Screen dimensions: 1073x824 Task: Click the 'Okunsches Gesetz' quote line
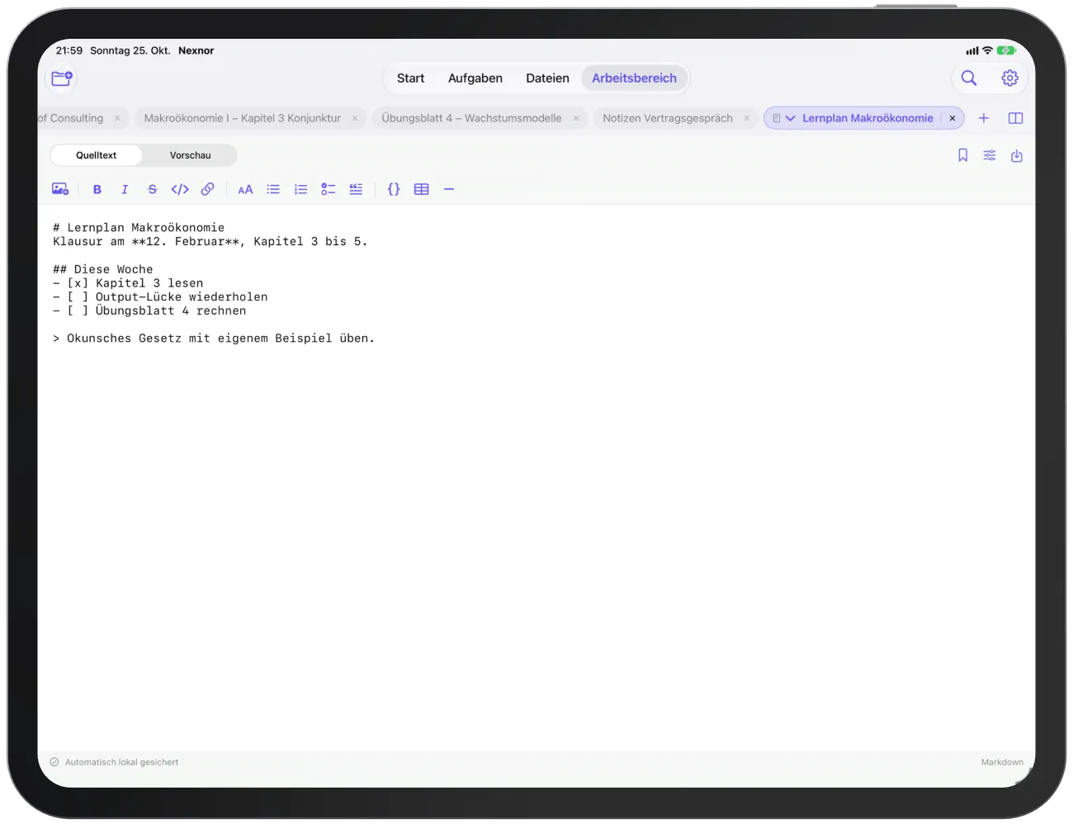click(x=214, y=339)
